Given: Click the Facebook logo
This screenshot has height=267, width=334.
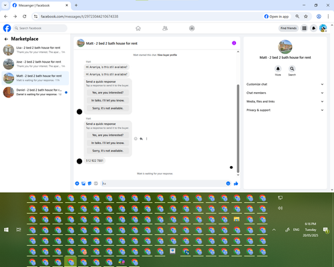Looking at the screenshot, I should point(7,28).
